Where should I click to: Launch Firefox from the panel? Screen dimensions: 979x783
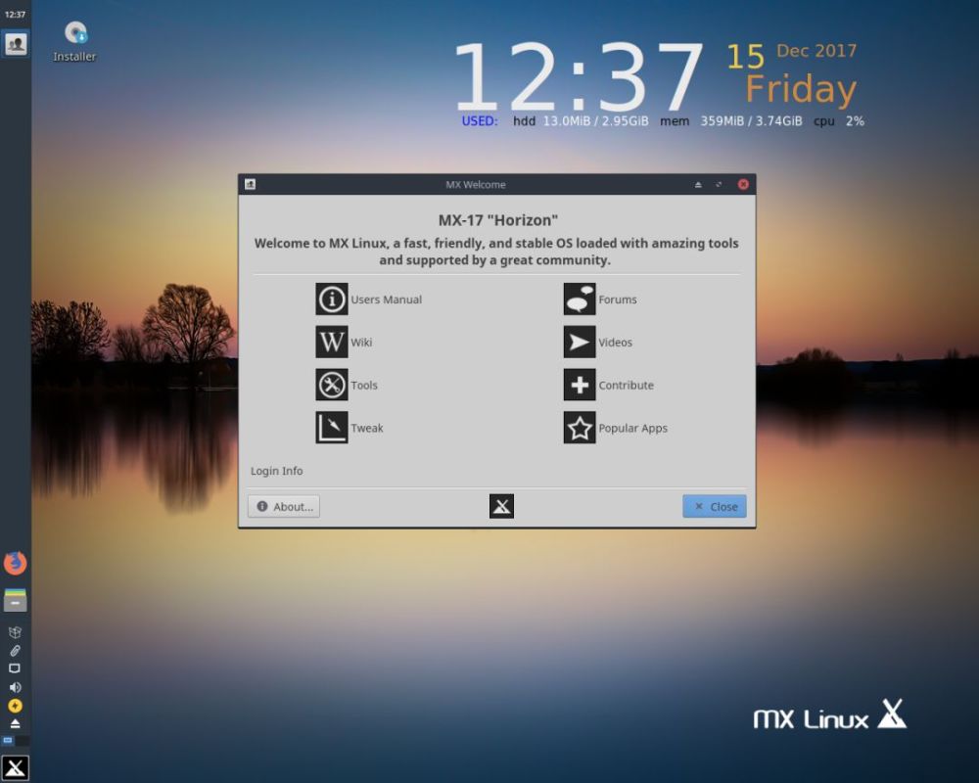pyautogui.click(x=15, y=563)
